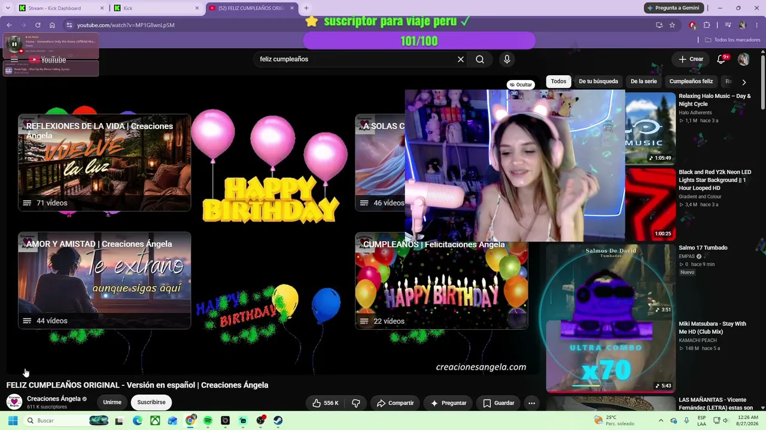Click the browser back arrow
The image size is (766, 430).
[9, 25]
